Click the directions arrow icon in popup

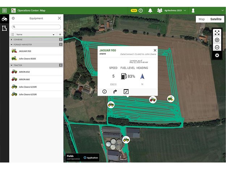[115, 92]
